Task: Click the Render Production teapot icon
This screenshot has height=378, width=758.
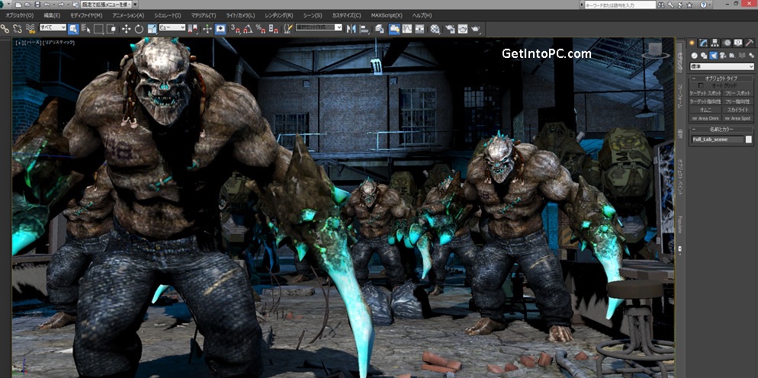Action: click(476, 29)
